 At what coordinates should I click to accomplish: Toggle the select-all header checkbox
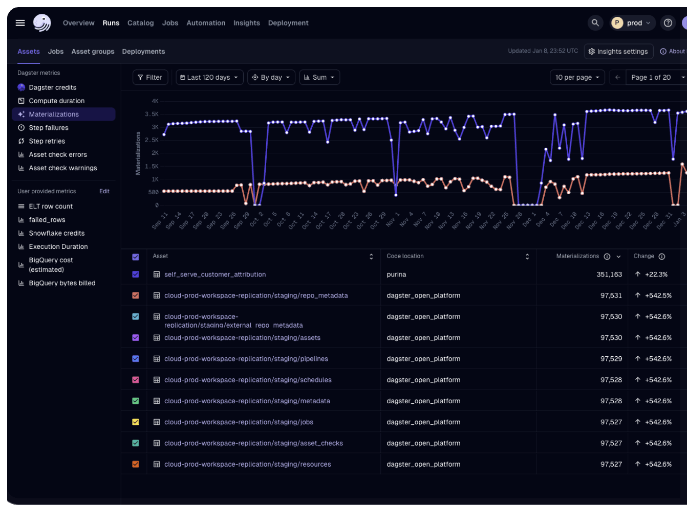(136, 257)
